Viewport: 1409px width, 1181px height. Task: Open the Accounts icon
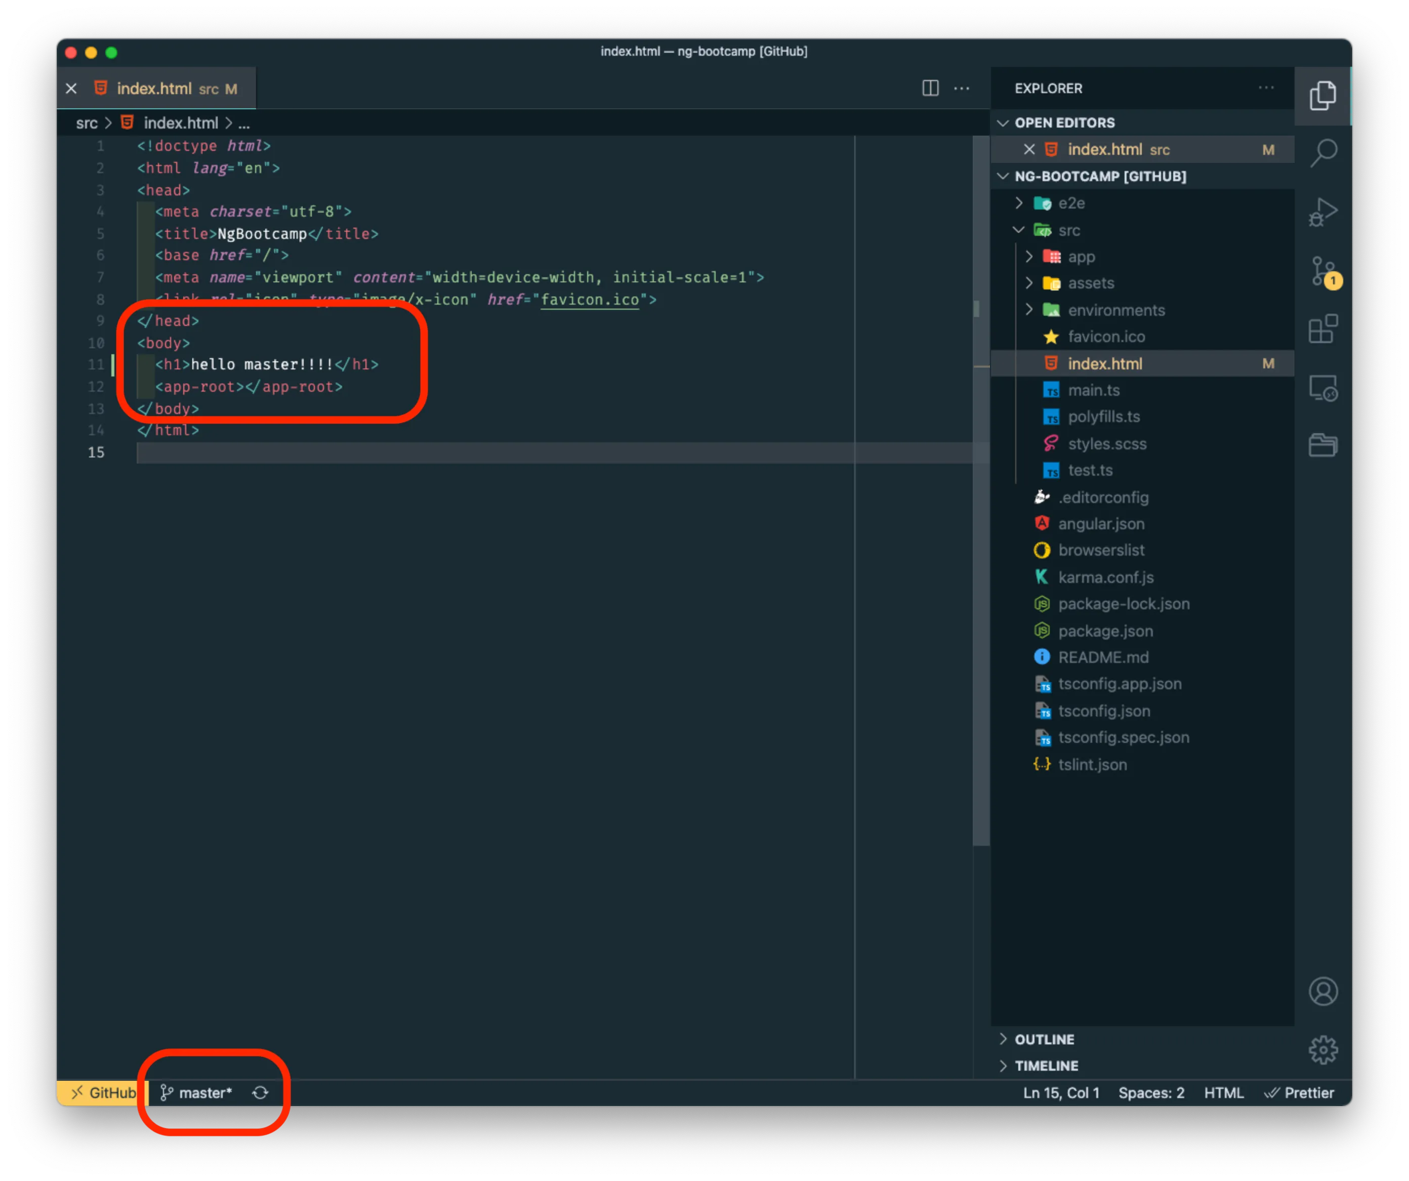[1322, 991]
